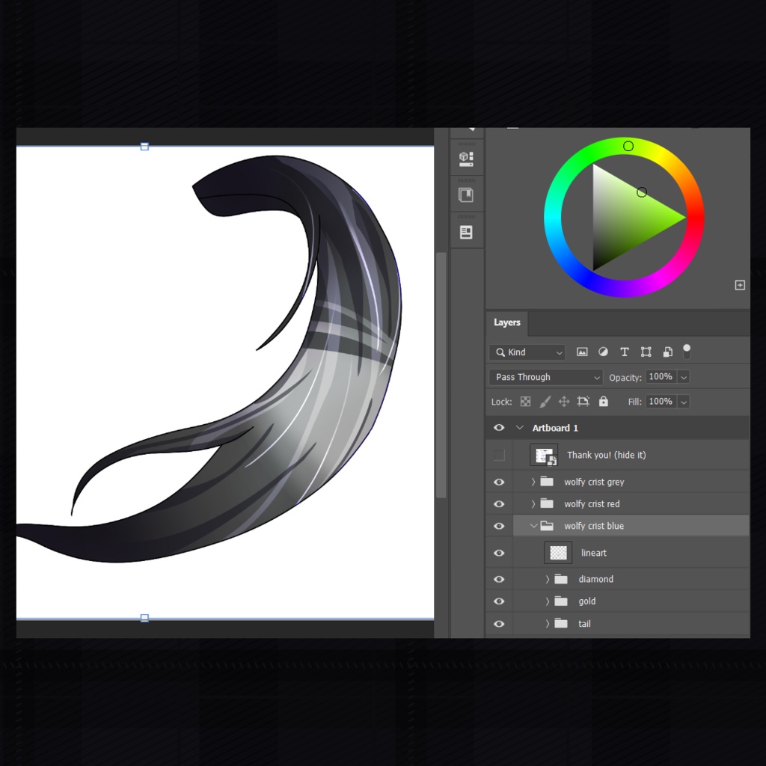The width and height of the screenshot is (766, 766).
Task: Click the tail group folder icon
Action: [x=561, y=624]
